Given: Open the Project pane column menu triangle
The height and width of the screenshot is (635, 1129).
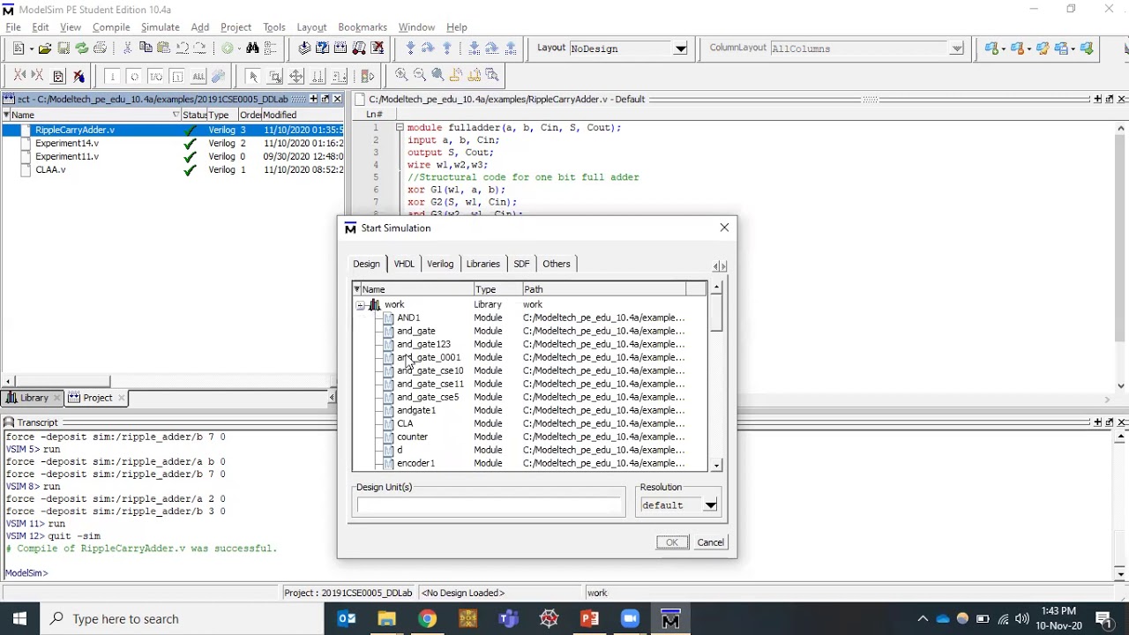Looking at the screenshot, I should click(x=6, y=115).
